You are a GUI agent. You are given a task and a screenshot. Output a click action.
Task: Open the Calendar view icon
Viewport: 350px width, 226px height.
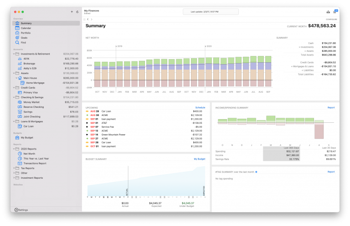[17, 28]
